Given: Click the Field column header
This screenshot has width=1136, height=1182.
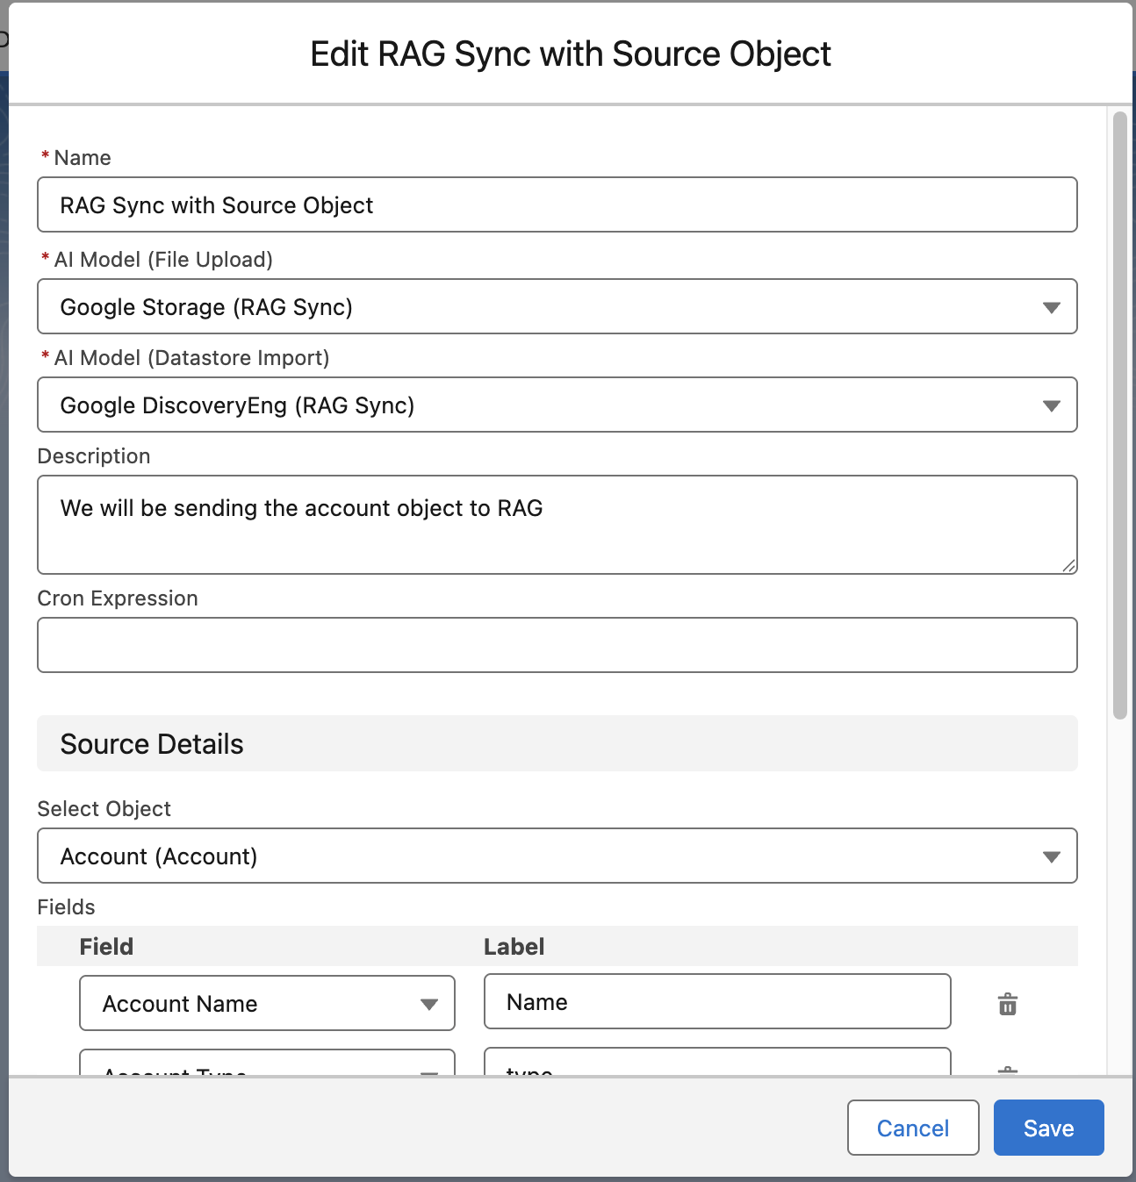Looking at the screenshot, I should [106, 947].
